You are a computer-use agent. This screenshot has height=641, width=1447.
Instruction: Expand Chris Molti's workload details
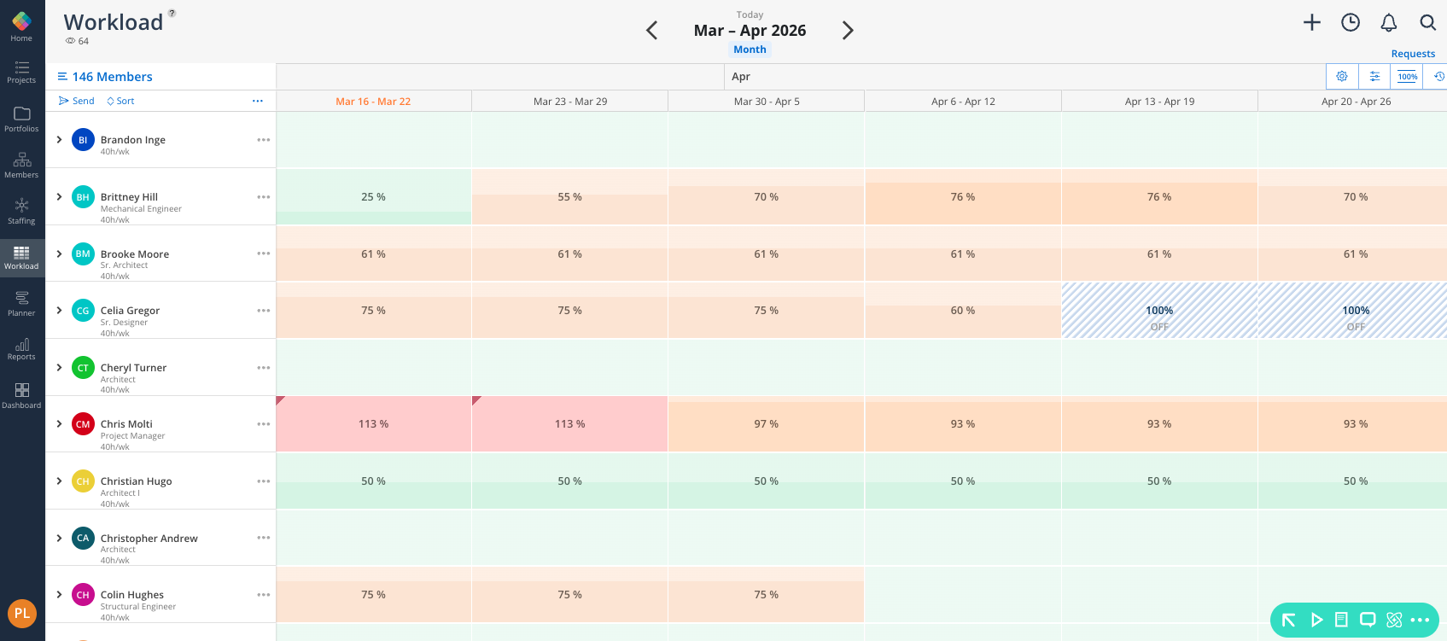click(x=59, y=424)
